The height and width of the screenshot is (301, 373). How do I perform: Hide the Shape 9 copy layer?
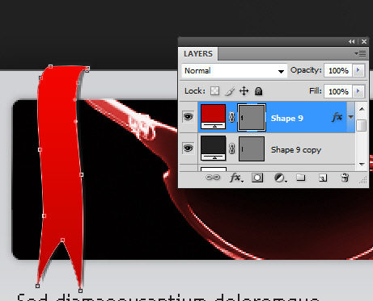(x=188, y=148)
